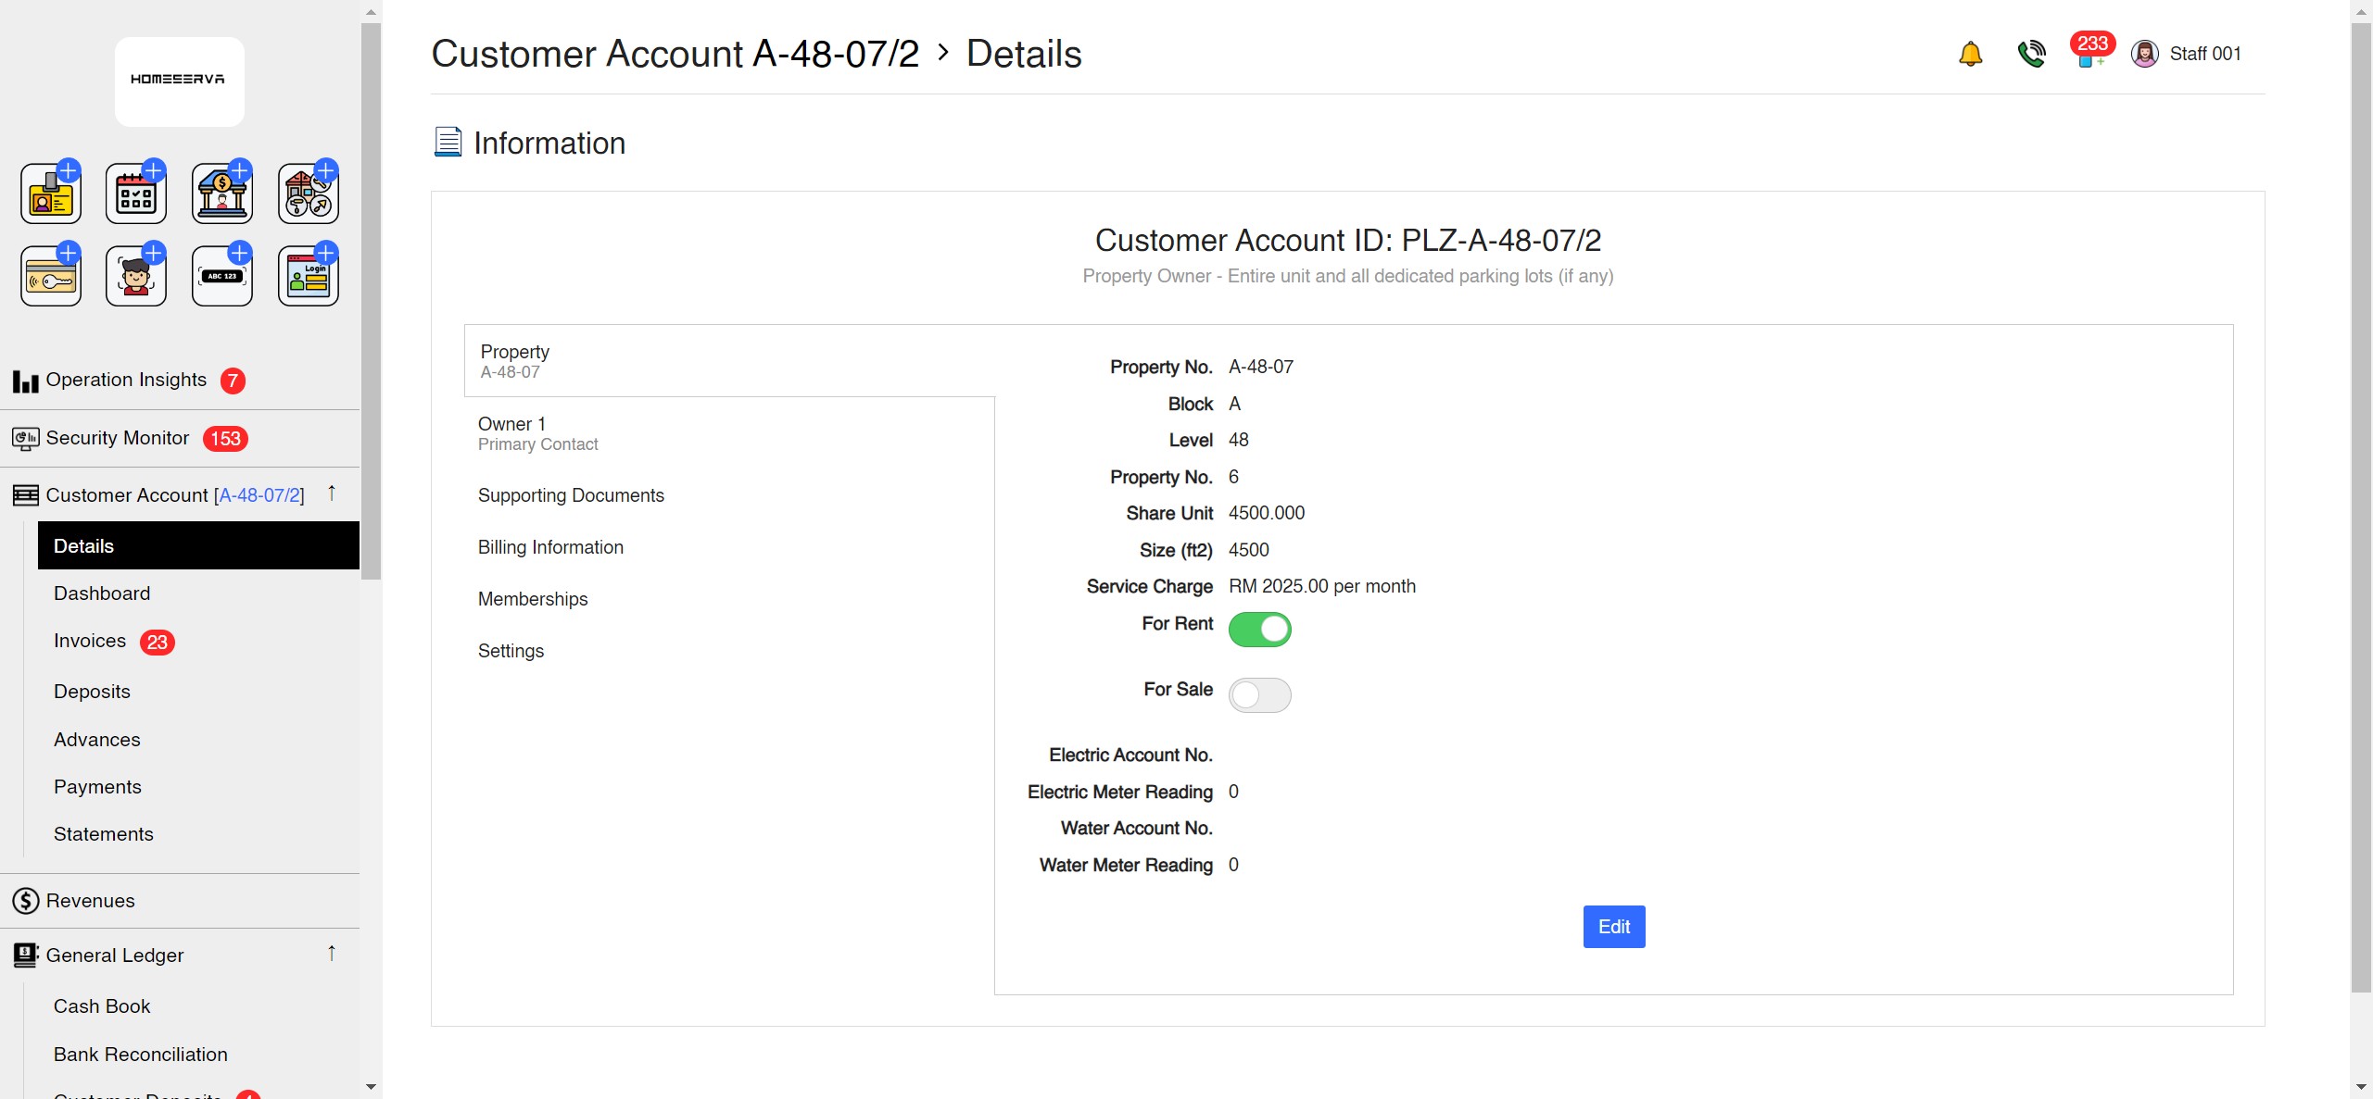
Task: Open the face recognition quick-add icon
Action: pos(136,276)
